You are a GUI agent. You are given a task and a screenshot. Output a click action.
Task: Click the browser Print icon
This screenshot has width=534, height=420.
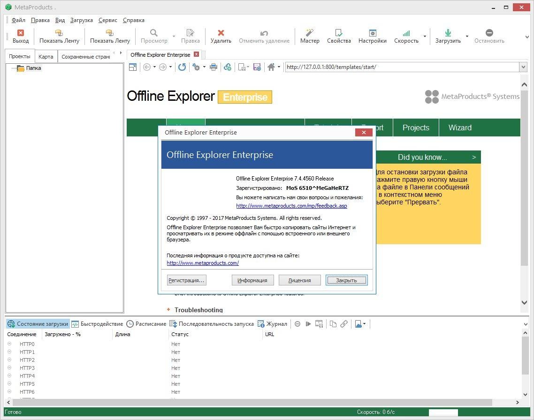pyautogui.click(x=214, y=67)
